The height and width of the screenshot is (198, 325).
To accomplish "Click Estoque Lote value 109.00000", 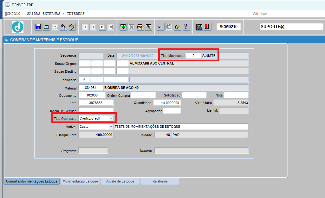I will tap(96, 135).
